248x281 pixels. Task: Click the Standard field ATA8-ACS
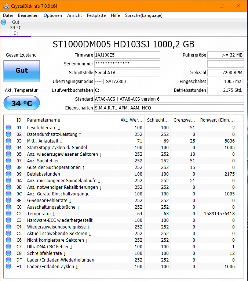point(169,99)
